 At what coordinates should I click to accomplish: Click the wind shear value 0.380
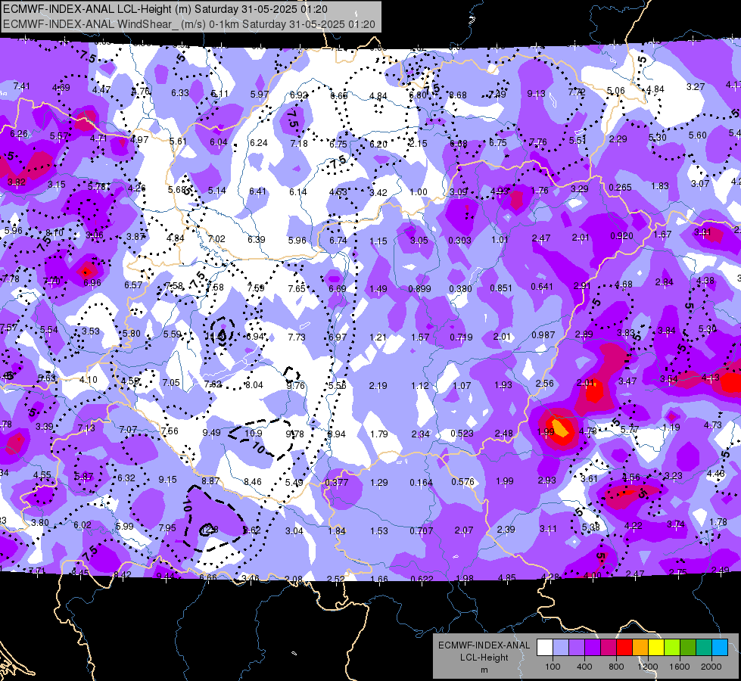click(x=460, y=288)
